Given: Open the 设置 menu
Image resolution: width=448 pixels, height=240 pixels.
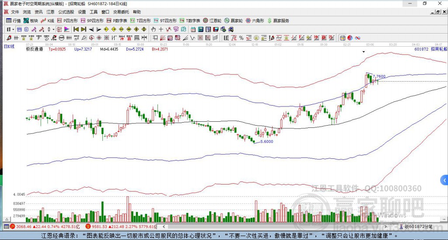Looking at the screenshot, I should coord(82,12).
